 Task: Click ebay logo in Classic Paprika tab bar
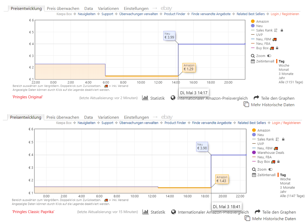(x=167, y=117)
